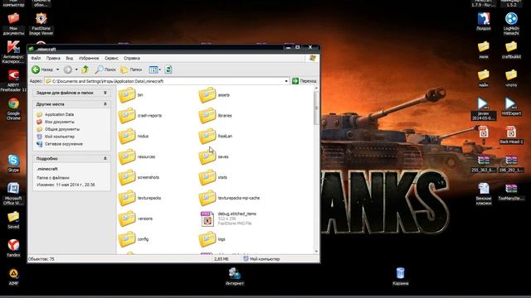Open LogMeIn Hamachi desktop icon
Screen dimensions: 531x298
click(x=511, y=24)
